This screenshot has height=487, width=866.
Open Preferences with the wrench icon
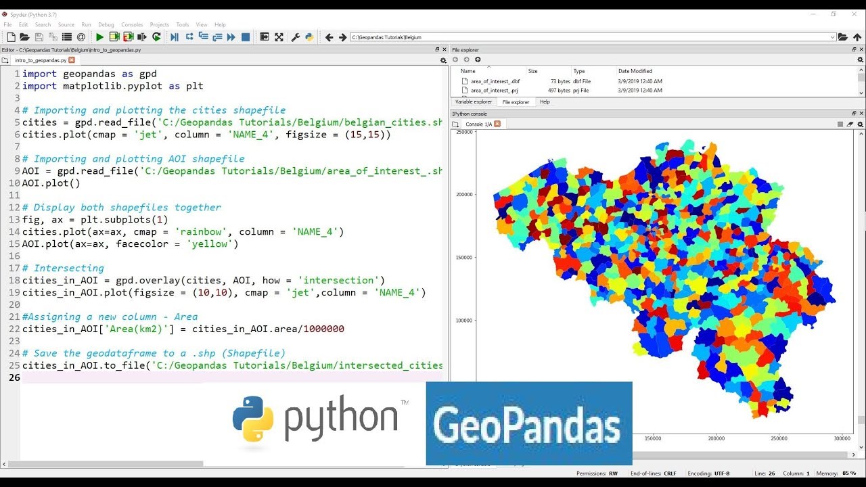296,37
